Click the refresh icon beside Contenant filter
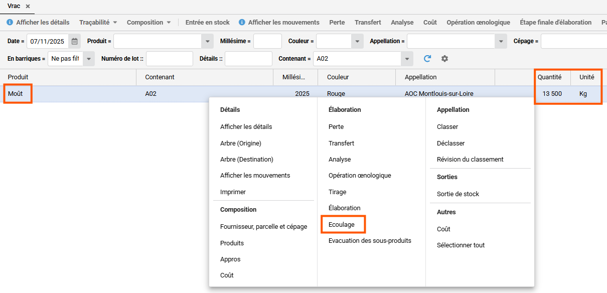Image resolution: width=607 pixels, height=293 pixels. (x=427, y=59)
